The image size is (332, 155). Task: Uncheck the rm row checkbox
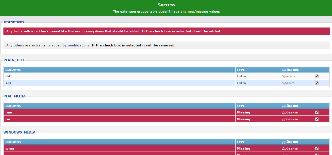[317, 119]
